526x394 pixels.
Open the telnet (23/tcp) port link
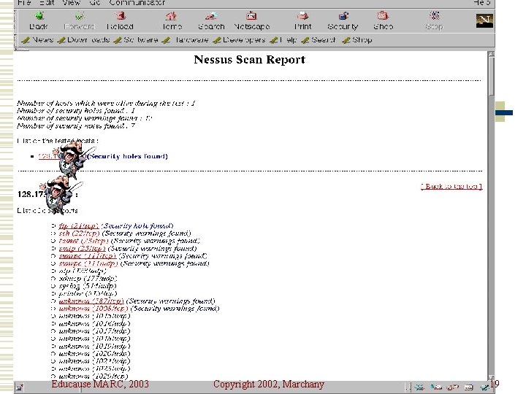[83, 241]
